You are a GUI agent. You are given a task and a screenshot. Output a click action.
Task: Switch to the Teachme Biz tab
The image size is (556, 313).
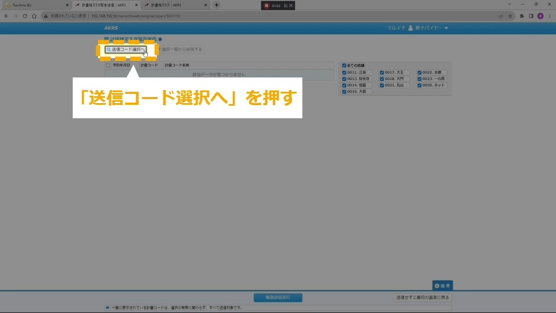point(35,5)
